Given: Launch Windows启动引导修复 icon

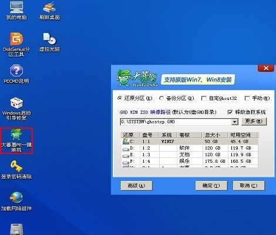Looking at the screenshot, I should (x=16, y=109).
